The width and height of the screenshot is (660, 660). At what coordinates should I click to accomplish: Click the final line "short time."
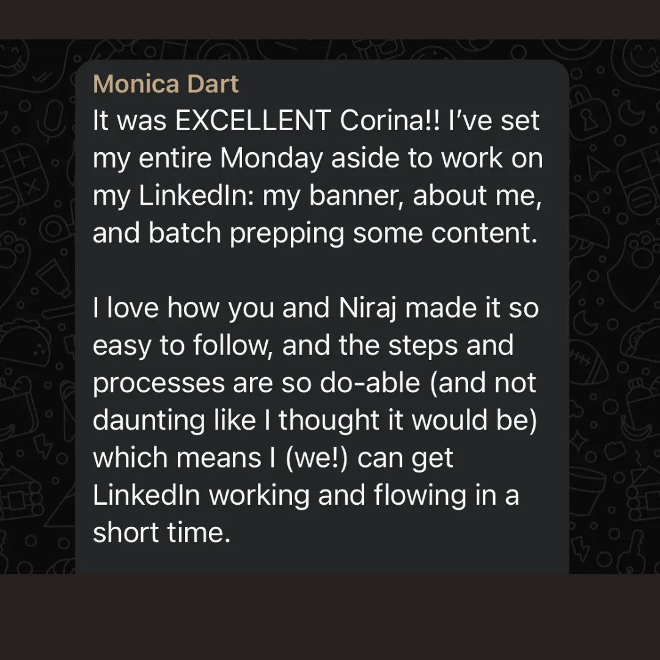point(161,532)
